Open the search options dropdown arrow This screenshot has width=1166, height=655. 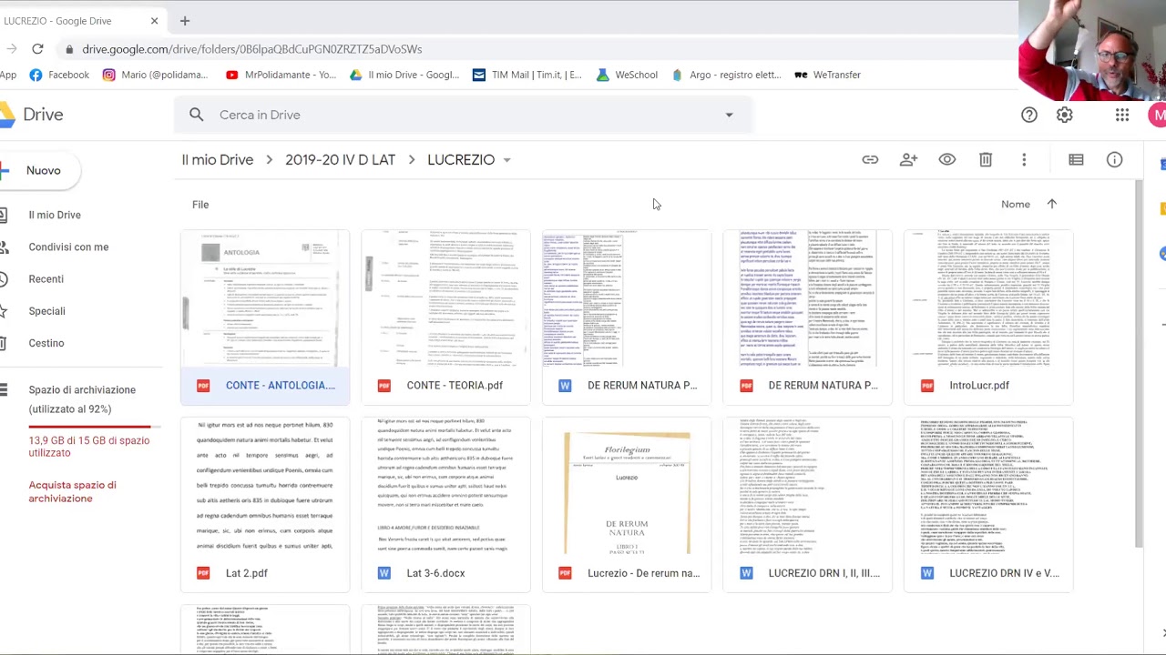[x=729, y=115]
